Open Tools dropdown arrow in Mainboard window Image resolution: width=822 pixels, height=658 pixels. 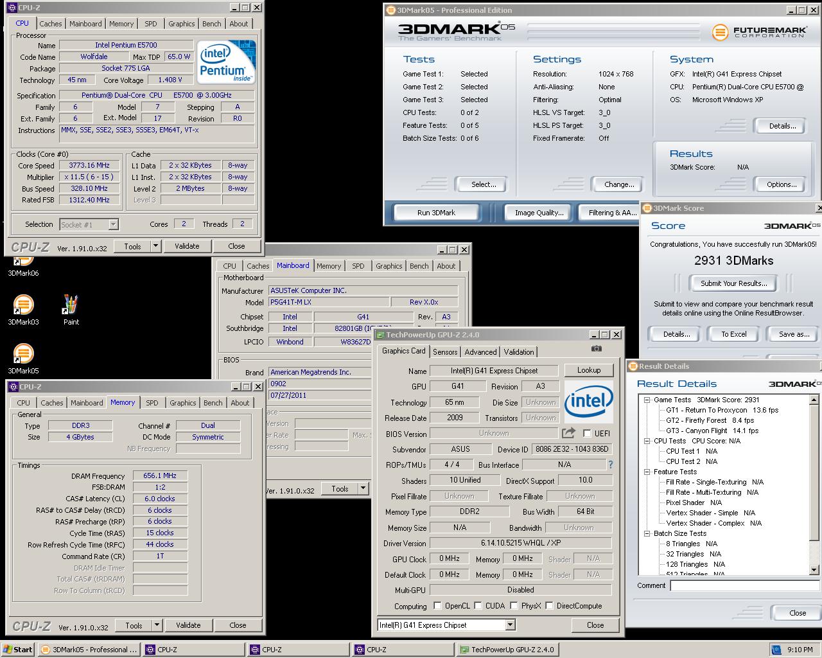pyautogui.click(x=363, y=489)
